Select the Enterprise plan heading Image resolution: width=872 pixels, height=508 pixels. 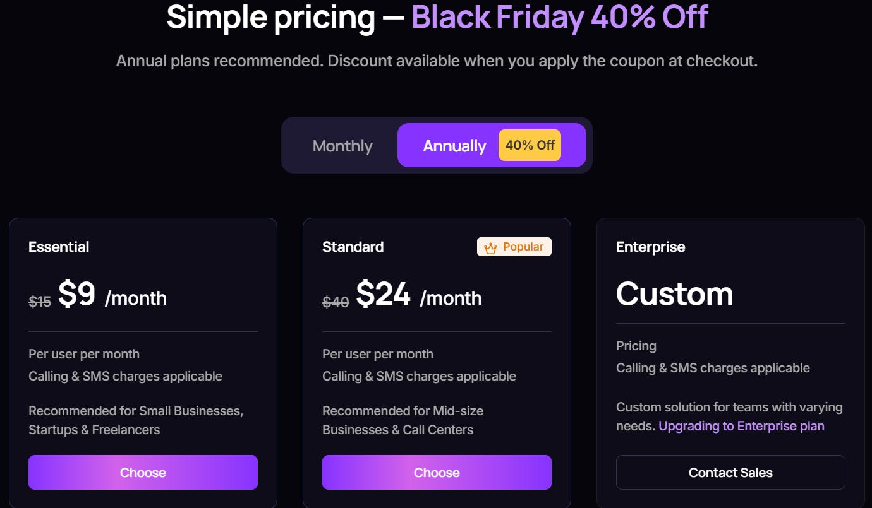(650, 247)
